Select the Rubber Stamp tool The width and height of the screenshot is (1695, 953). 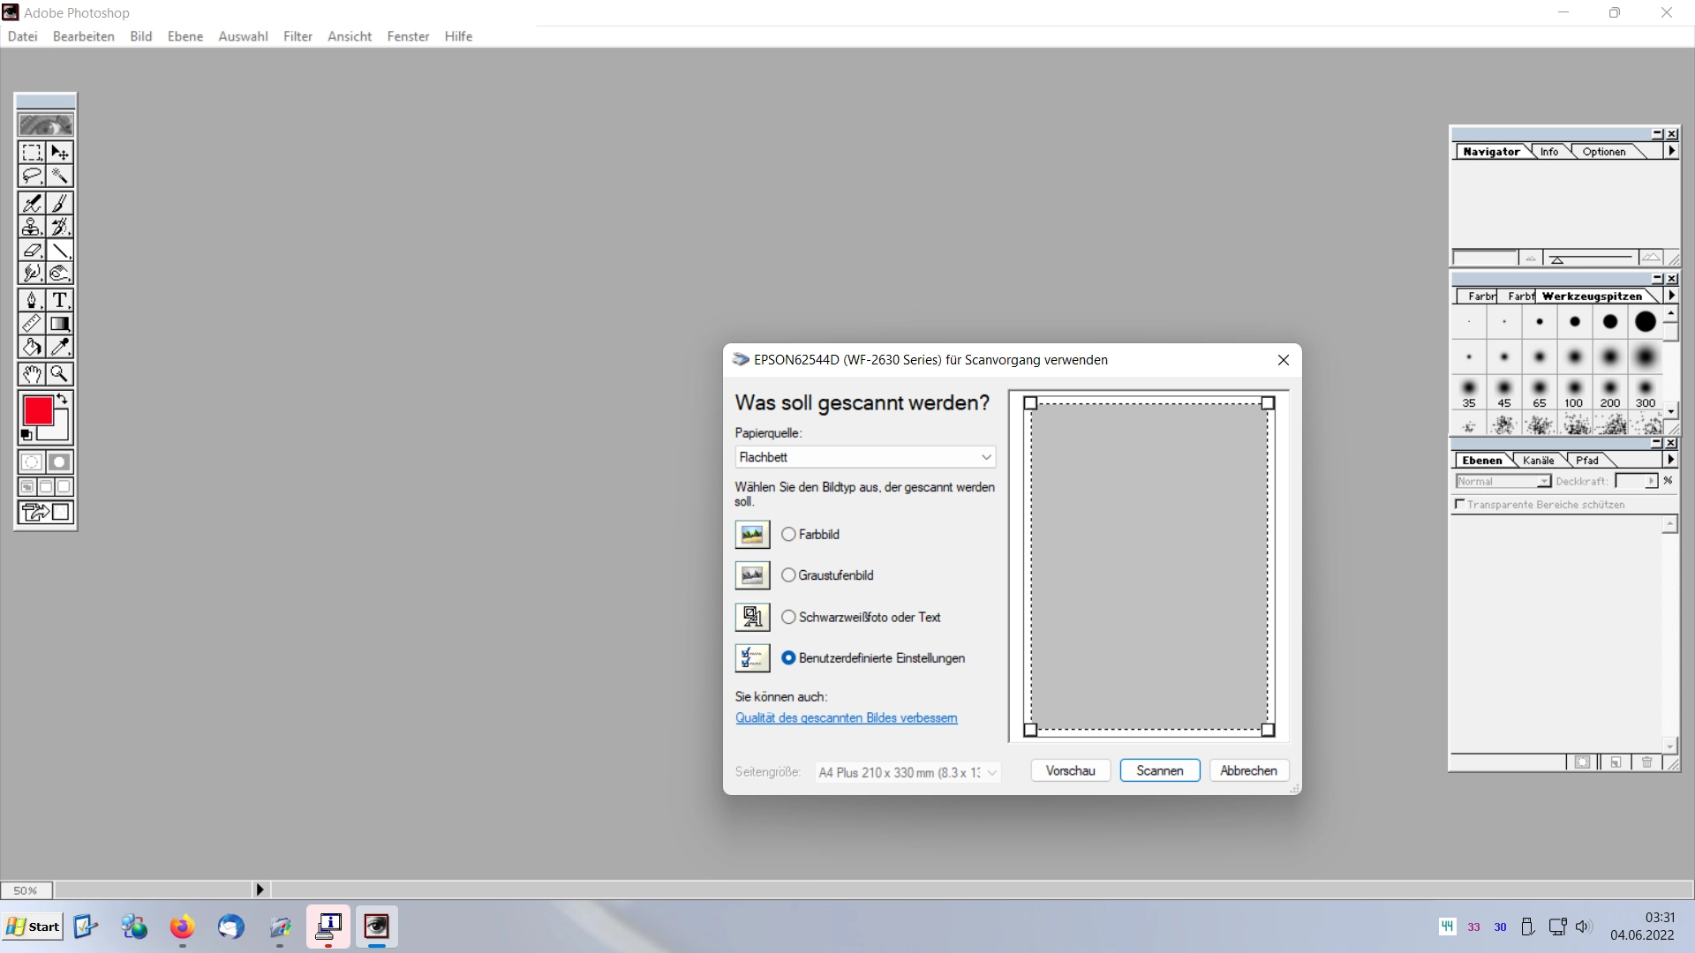(x=32, y=227)
